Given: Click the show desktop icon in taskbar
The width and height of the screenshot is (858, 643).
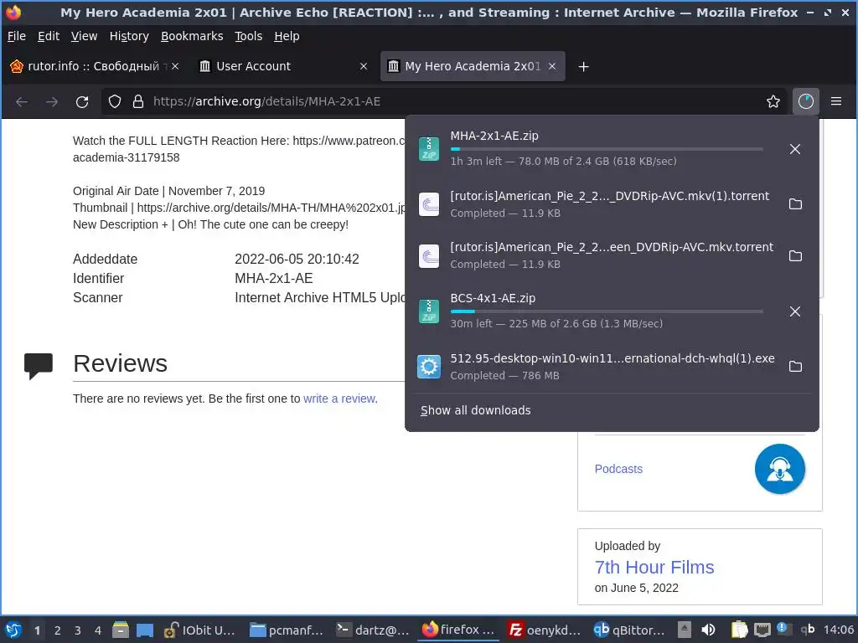Looking at the screenshot, I should pyautogui.click(x=144, y=630).
